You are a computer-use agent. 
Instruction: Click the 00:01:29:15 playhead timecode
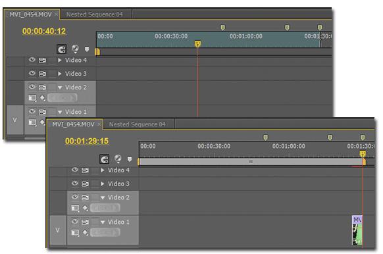pyautogui.click(x=87, y=141)
